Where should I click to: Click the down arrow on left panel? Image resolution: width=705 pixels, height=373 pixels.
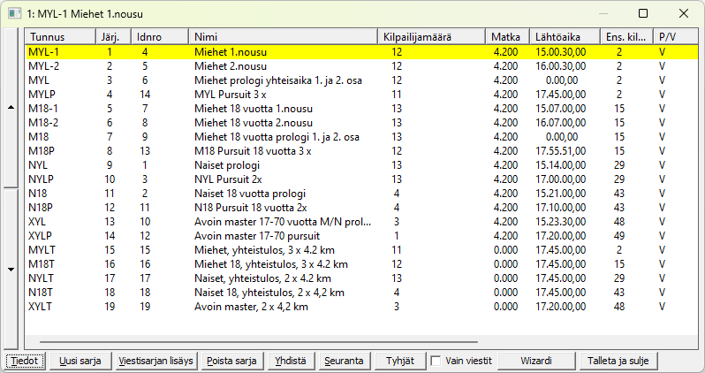click(x=10, y=269)
